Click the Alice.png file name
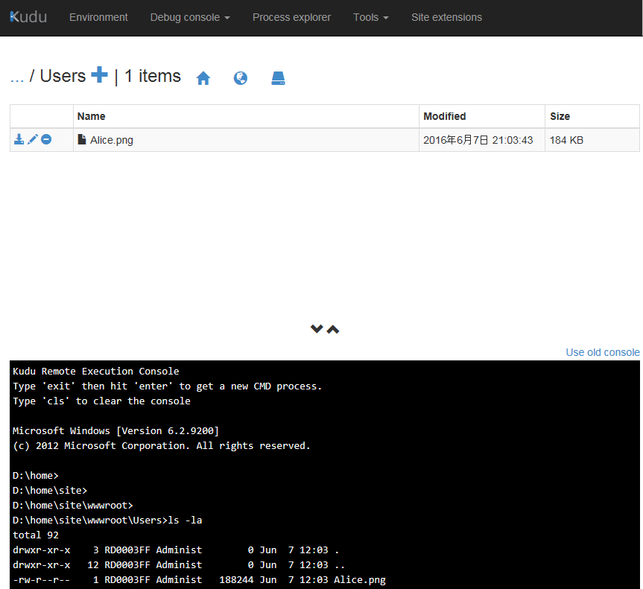Viewport: 643px width, 589px height. 112,140
